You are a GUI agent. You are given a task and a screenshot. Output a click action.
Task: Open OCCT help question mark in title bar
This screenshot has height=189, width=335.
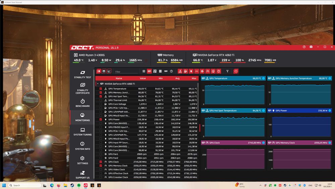tap(304, 47)
